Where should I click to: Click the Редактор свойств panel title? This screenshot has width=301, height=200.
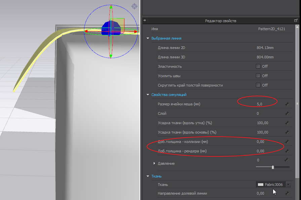tap(221, 21)
